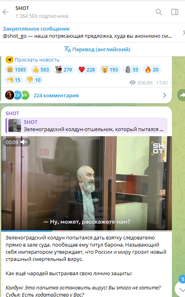Select the moai statue reaction 55
The image size is (185, 297).
pos(131,70)
